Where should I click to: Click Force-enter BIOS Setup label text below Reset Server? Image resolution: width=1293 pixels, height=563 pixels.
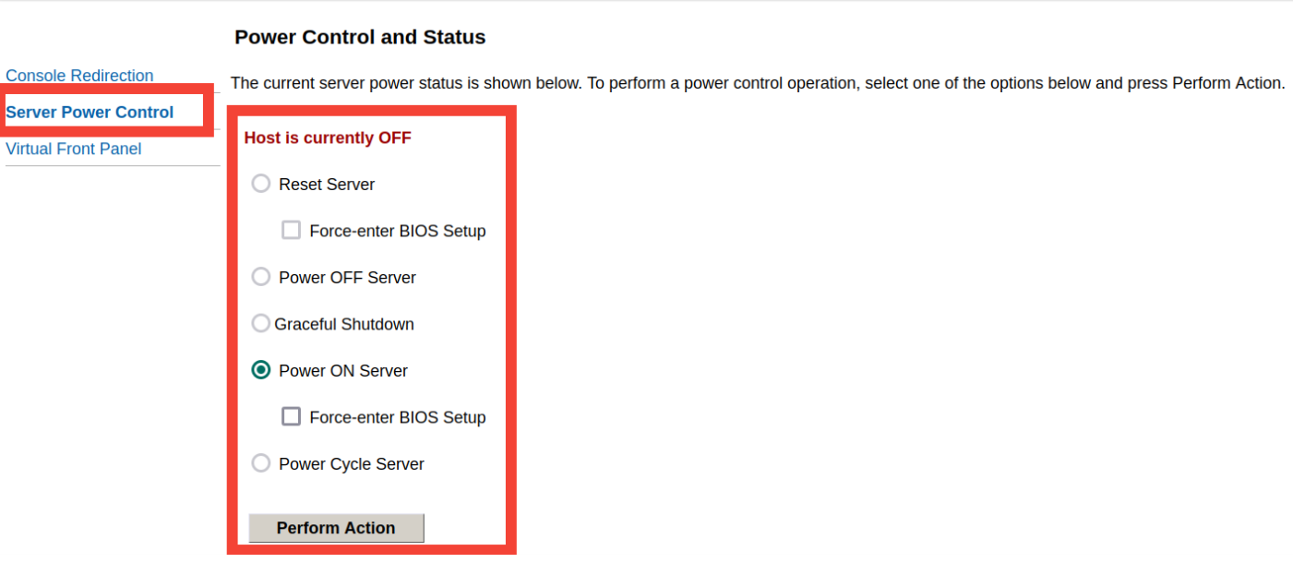click(398, 231)
